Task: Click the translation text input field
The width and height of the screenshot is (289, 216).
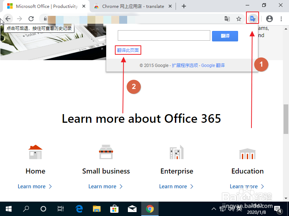Action: pyautogui.click(x=164, y=35)
